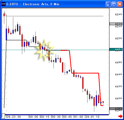The width and height of the screenshot is (124, 120).
Task: Close the Electronic Arts chart window
Action: click(120, 4)
